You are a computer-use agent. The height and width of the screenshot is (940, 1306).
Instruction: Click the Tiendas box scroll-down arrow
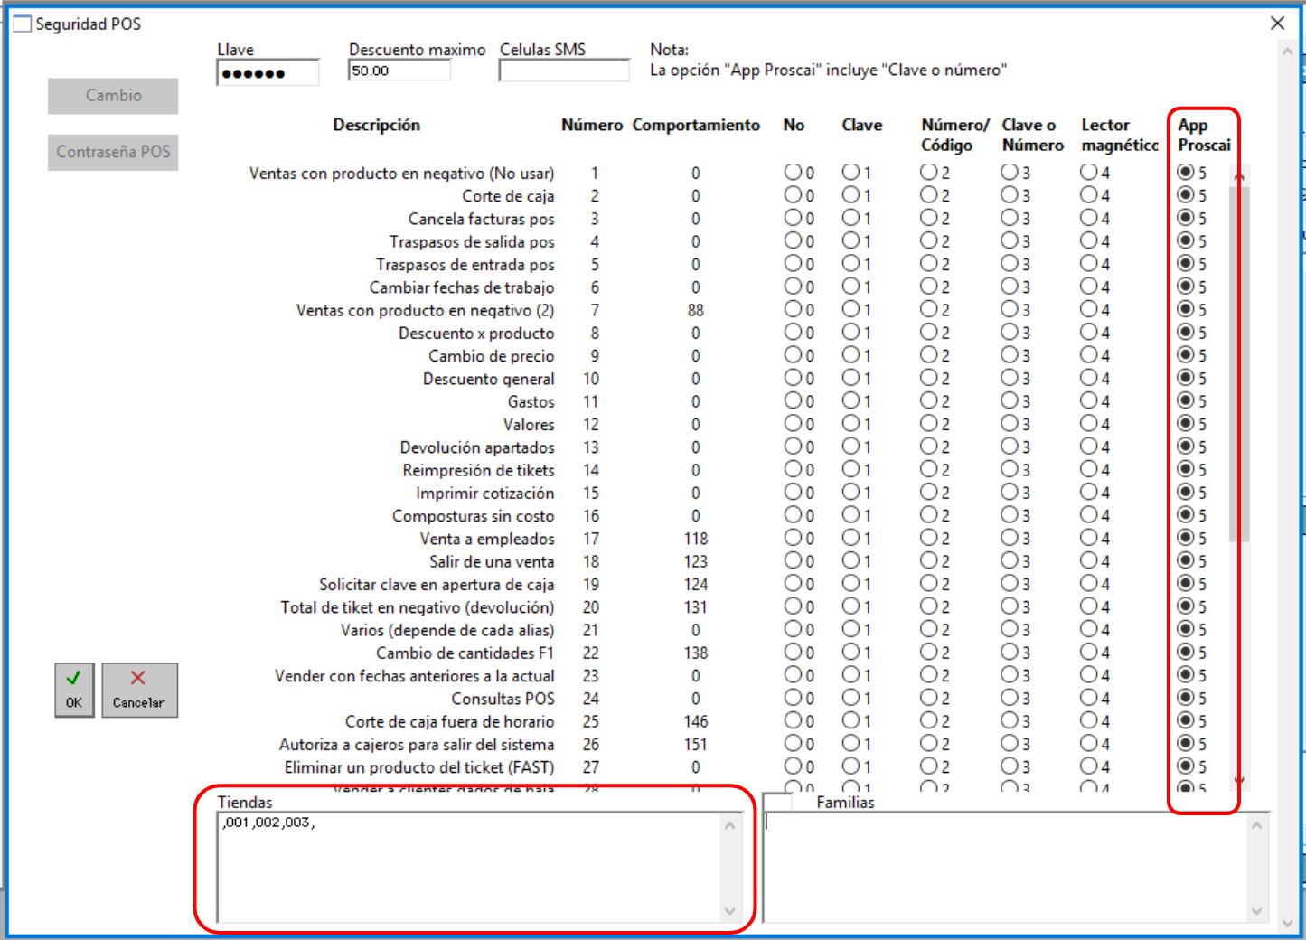730,911
